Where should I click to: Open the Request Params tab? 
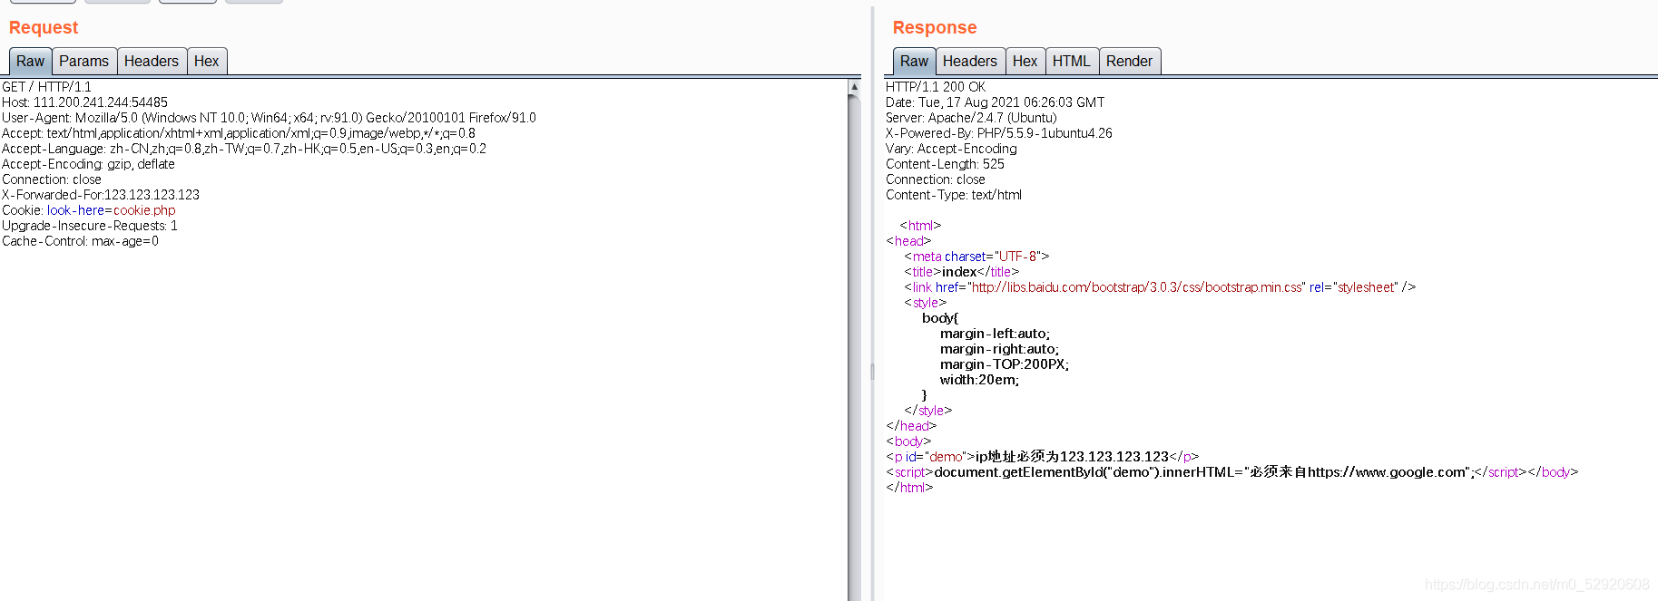pos(83,62)
